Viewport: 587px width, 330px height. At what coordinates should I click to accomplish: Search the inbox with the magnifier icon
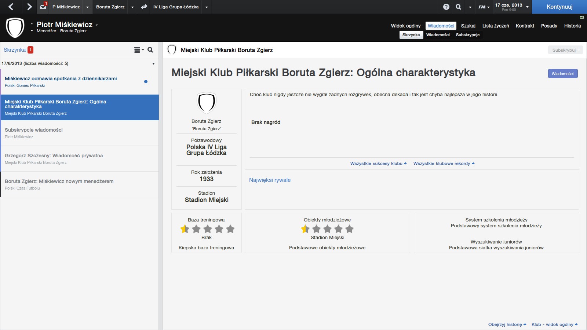coord(150,50)
